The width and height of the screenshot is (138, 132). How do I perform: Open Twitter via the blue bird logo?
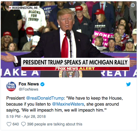[x=128, y=84]
